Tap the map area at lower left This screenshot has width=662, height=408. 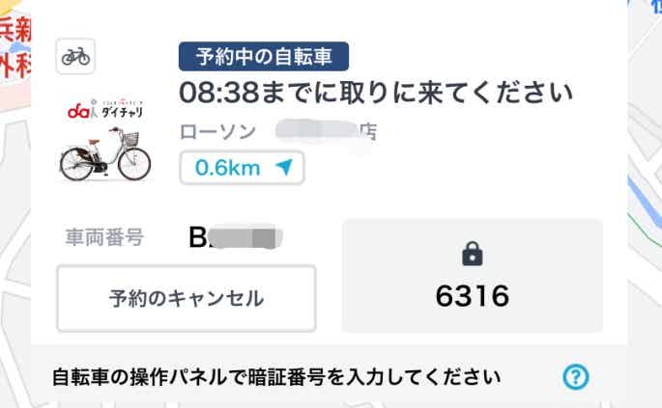pyautogui.click(x=14, y=241)
